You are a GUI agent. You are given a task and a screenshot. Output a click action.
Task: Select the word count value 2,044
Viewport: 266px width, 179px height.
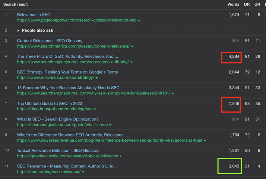click(234, 72)
